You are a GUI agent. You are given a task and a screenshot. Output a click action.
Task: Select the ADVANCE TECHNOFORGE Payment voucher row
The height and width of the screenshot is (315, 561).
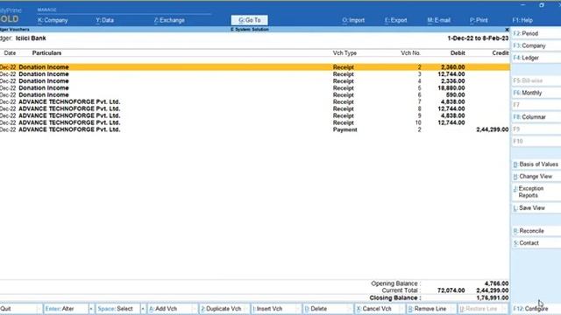[x=255, y=129]
